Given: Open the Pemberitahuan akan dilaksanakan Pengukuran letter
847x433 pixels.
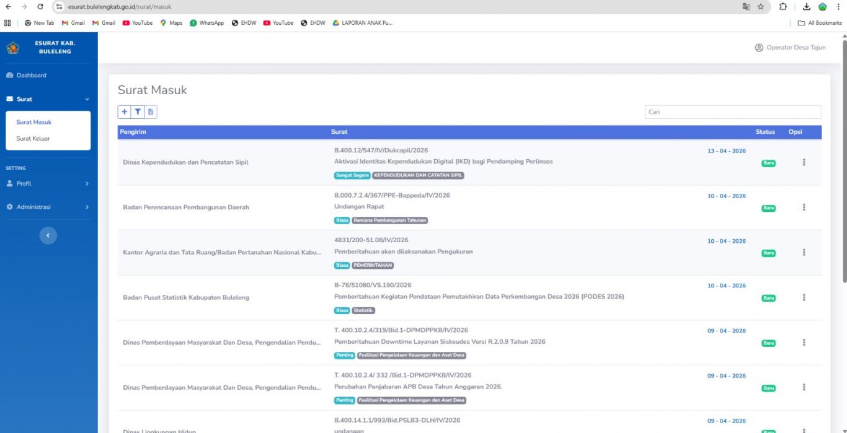Looking at the screenshot, I should click(403, 252).
